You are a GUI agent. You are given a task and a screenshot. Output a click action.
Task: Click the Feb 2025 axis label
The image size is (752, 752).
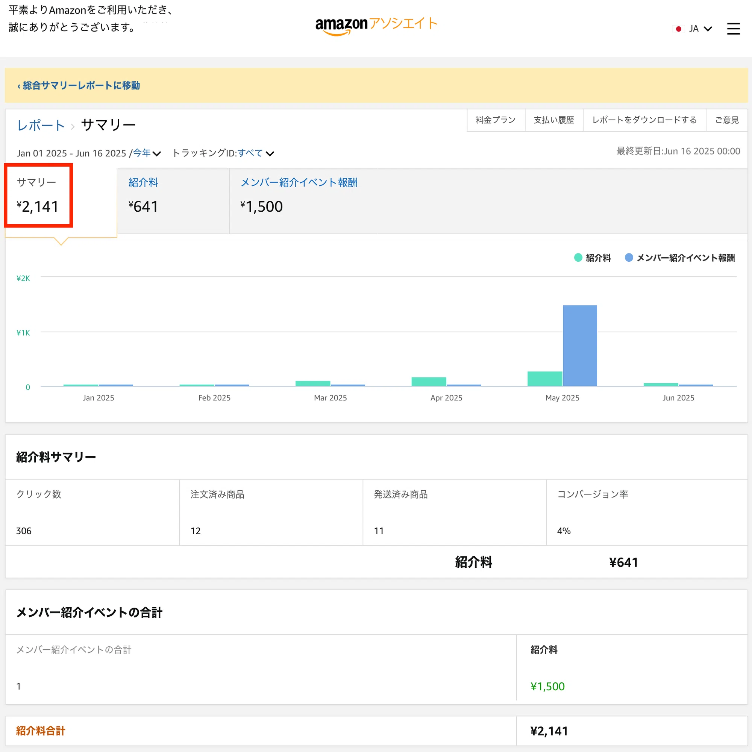click(x=214, y=398)
